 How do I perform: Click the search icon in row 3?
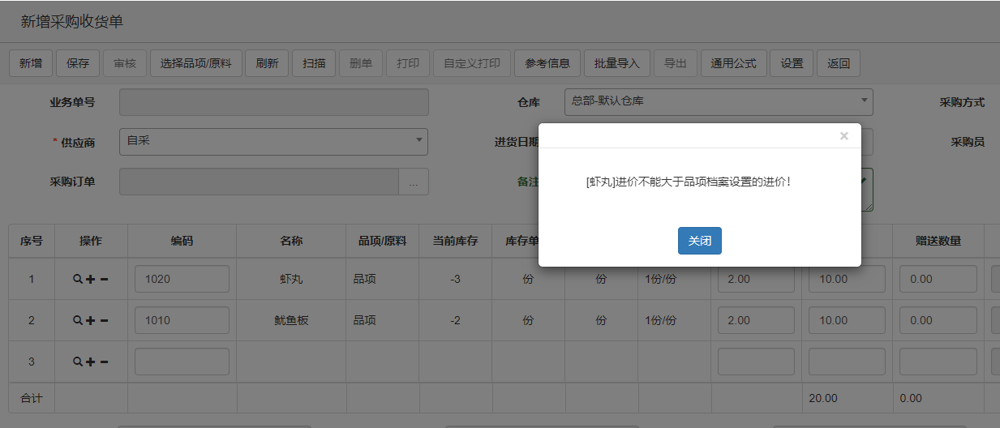(x=78, y=362)
